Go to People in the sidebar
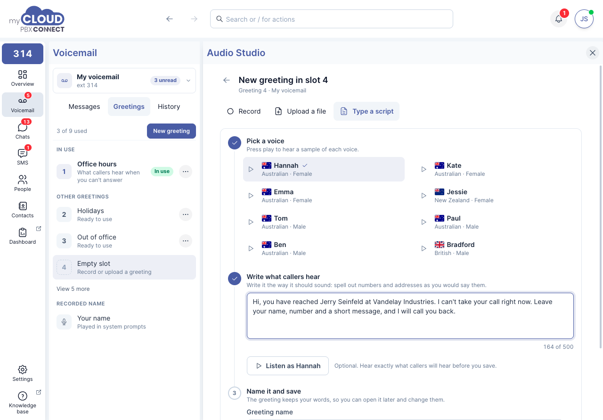 pos(23,183)
